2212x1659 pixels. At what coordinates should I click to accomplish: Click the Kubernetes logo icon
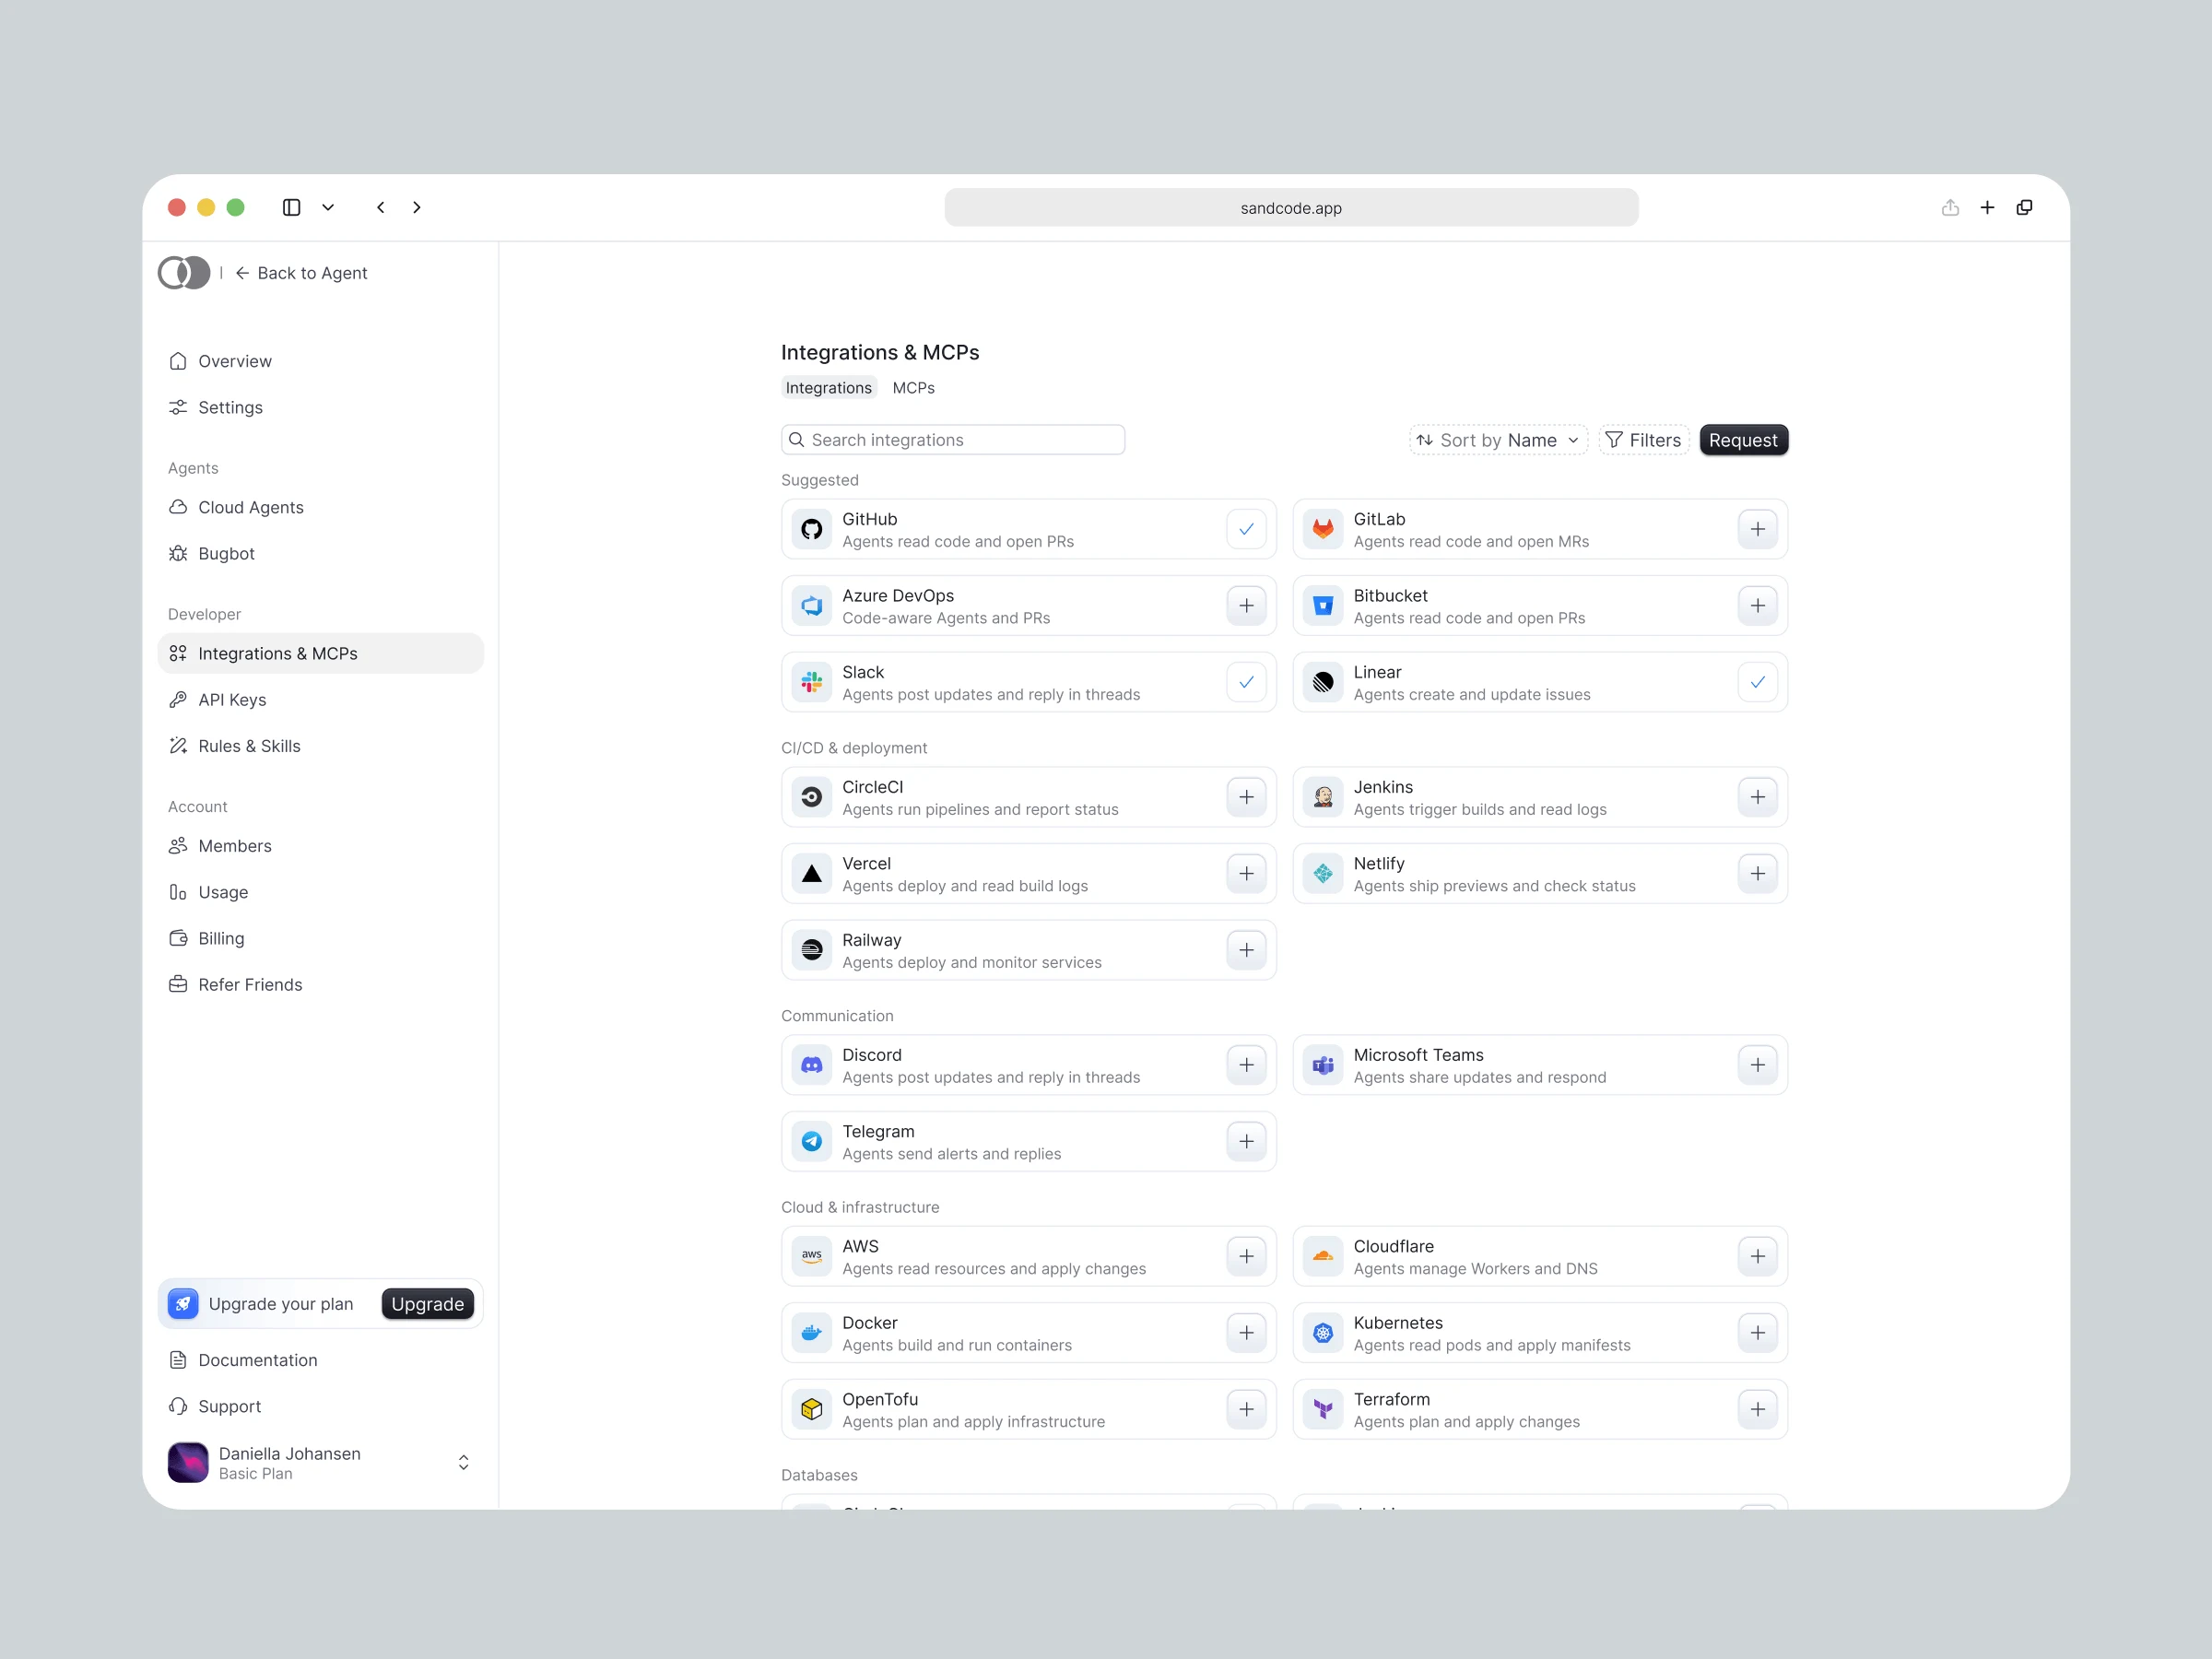click(1323, 1333)
